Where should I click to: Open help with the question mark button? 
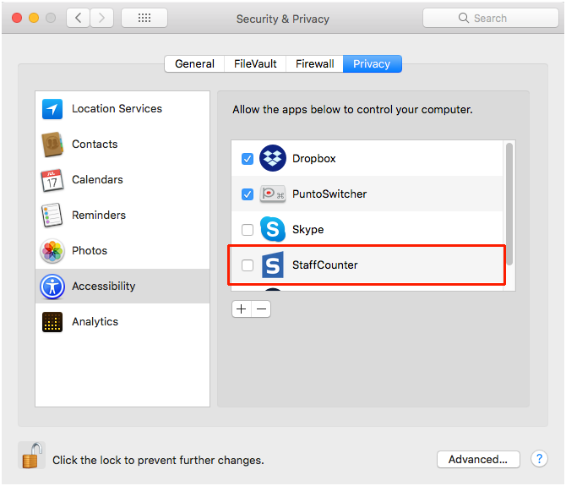click(x=539, y=459)
